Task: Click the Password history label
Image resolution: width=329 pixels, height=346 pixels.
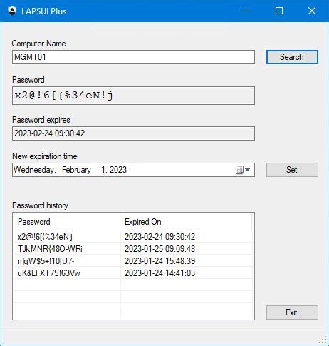Action: (40, 205)
